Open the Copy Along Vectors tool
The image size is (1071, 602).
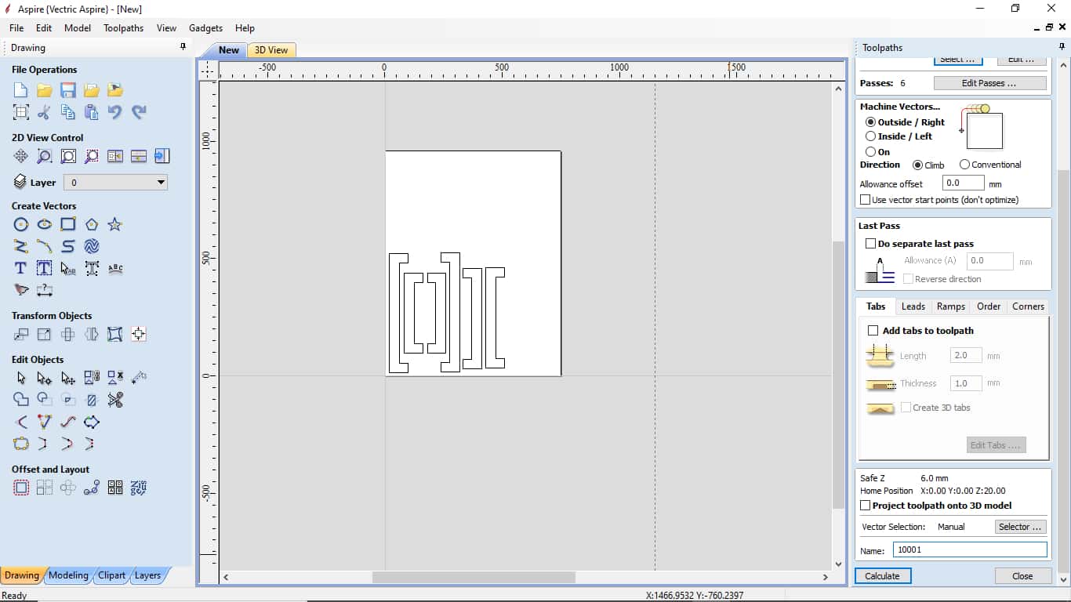[x=92, y=488]
